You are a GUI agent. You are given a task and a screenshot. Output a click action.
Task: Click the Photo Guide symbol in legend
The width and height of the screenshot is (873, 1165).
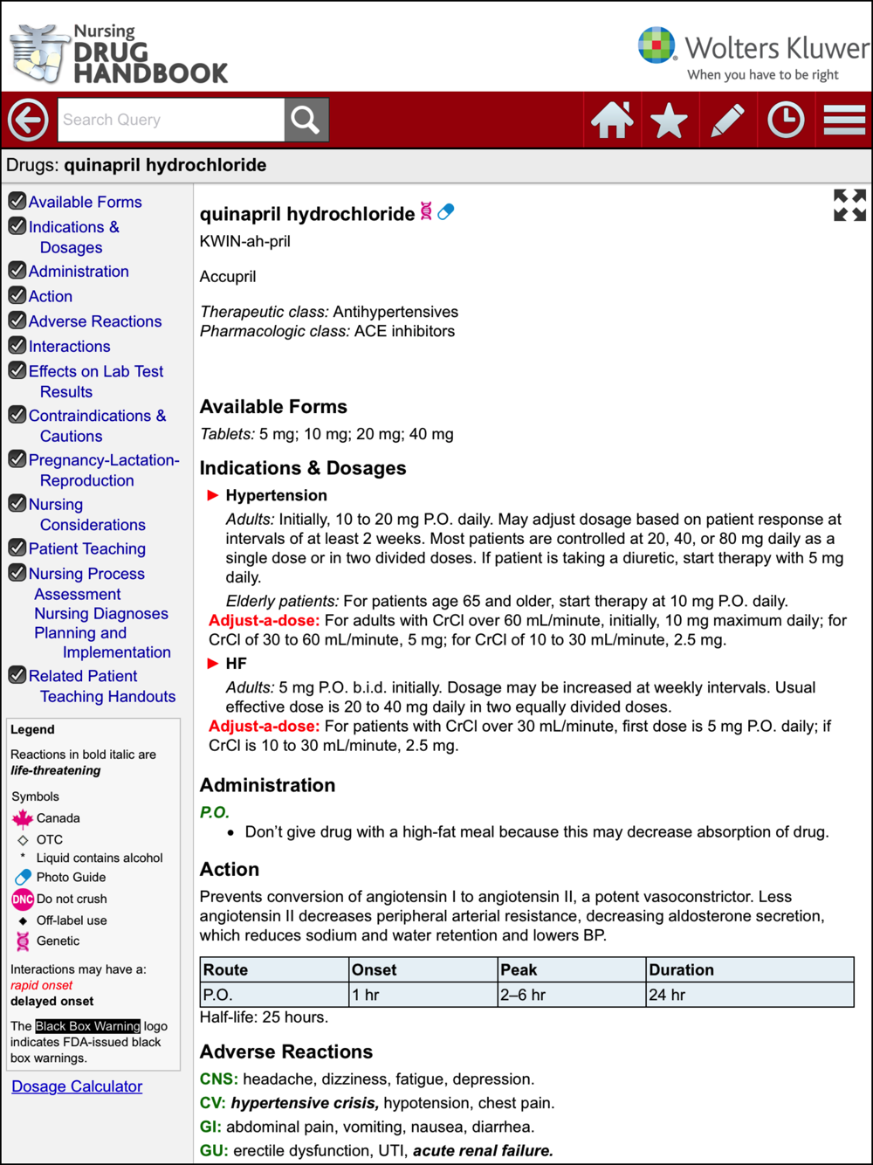23,877
